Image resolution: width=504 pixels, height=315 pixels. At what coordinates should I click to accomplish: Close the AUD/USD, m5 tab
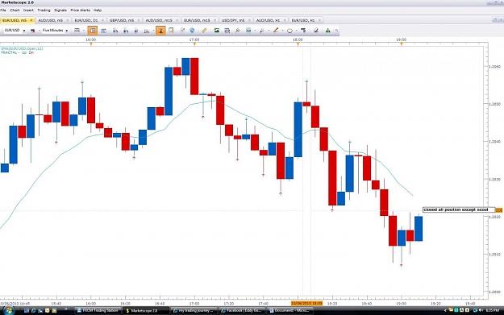tap(67, 20)
